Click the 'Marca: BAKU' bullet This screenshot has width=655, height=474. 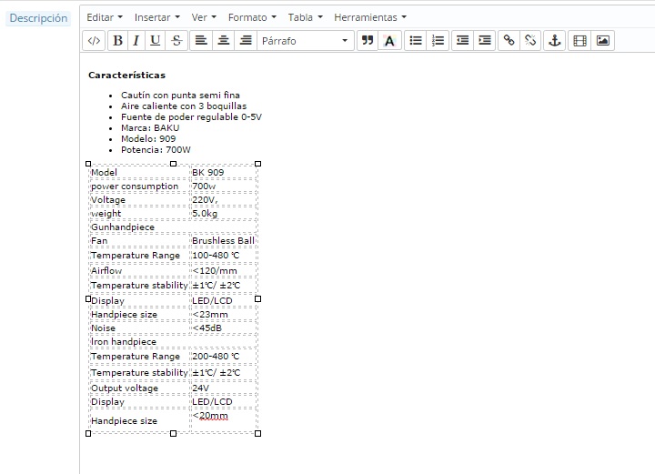150,127
